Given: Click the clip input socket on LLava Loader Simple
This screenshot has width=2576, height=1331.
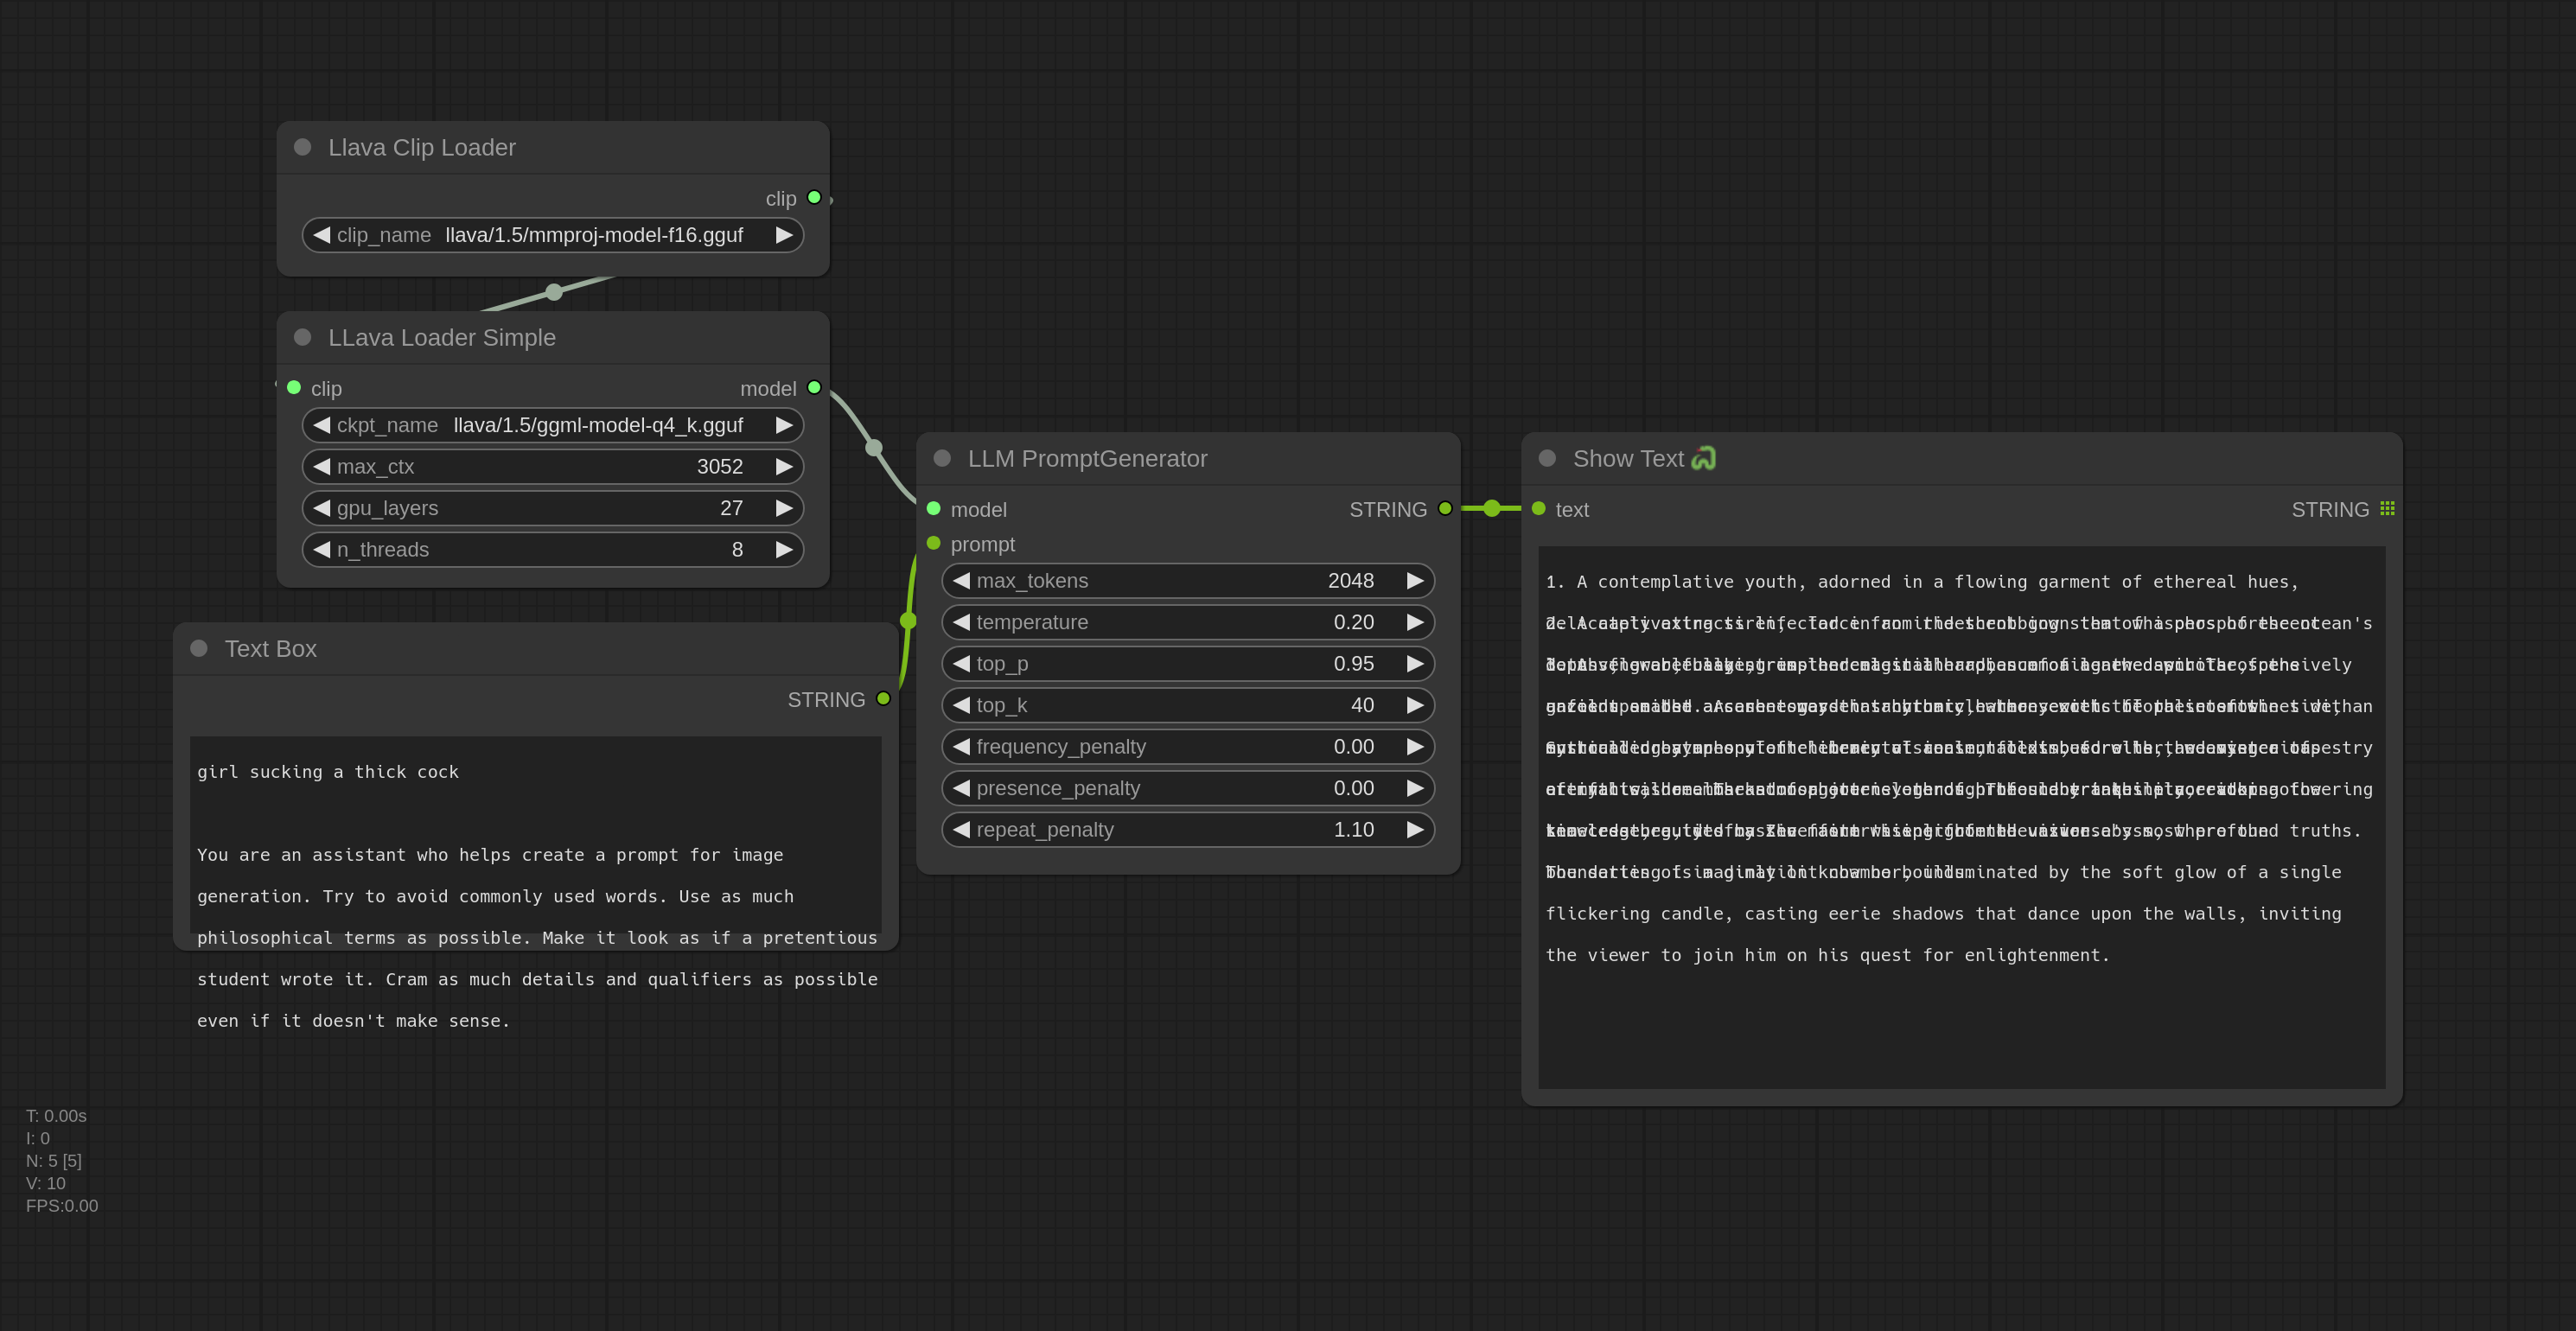Looking at the screenshot, I should pos(294,387).
